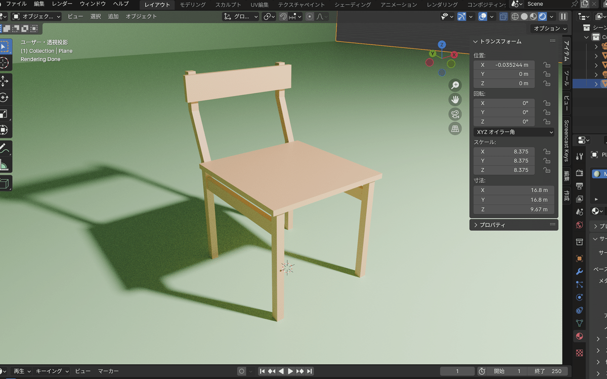This screenshot has height=379, width=607.
Task: Open the Render menu
Action: [62, 4]
